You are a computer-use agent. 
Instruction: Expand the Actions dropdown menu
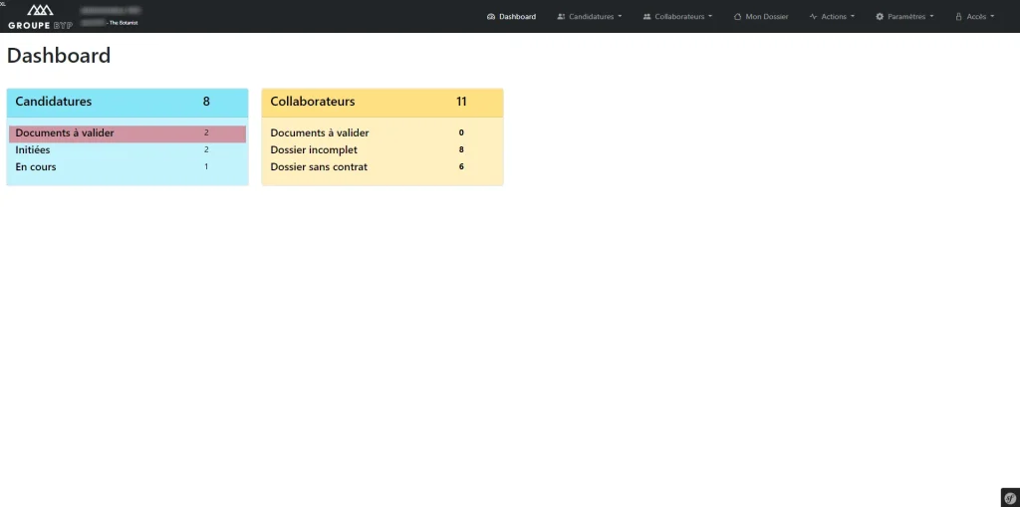[832, 17]
